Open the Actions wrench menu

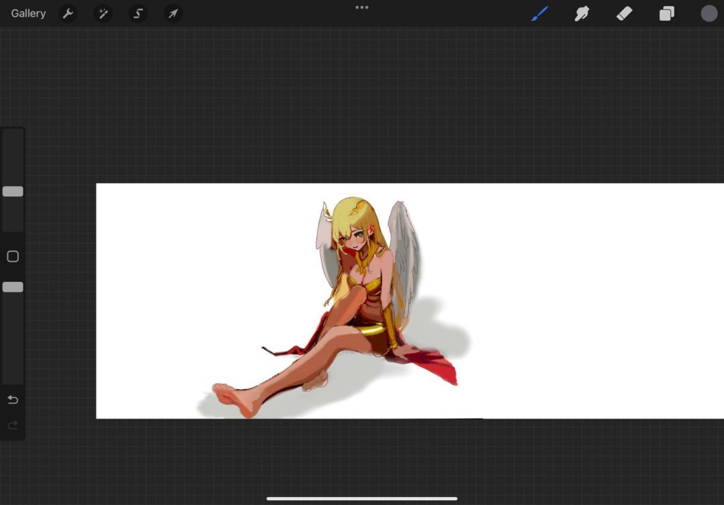(68, 13)
